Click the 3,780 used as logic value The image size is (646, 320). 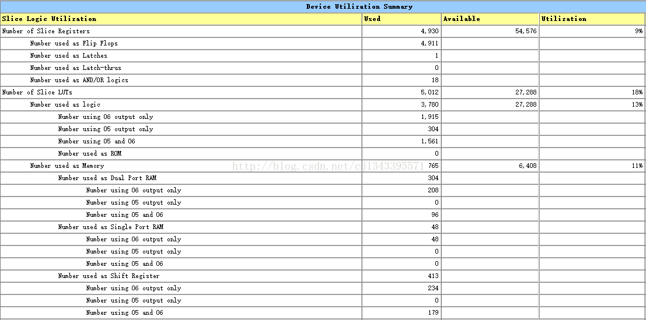pyautogui.click(x=429, y=104)
